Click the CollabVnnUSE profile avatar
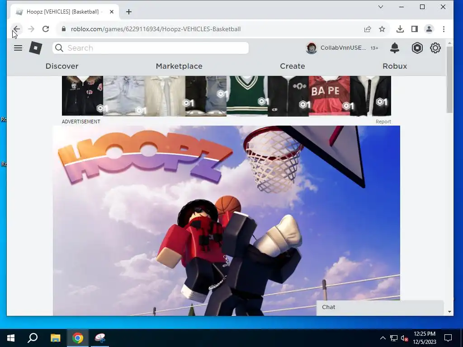 point(311,48)
